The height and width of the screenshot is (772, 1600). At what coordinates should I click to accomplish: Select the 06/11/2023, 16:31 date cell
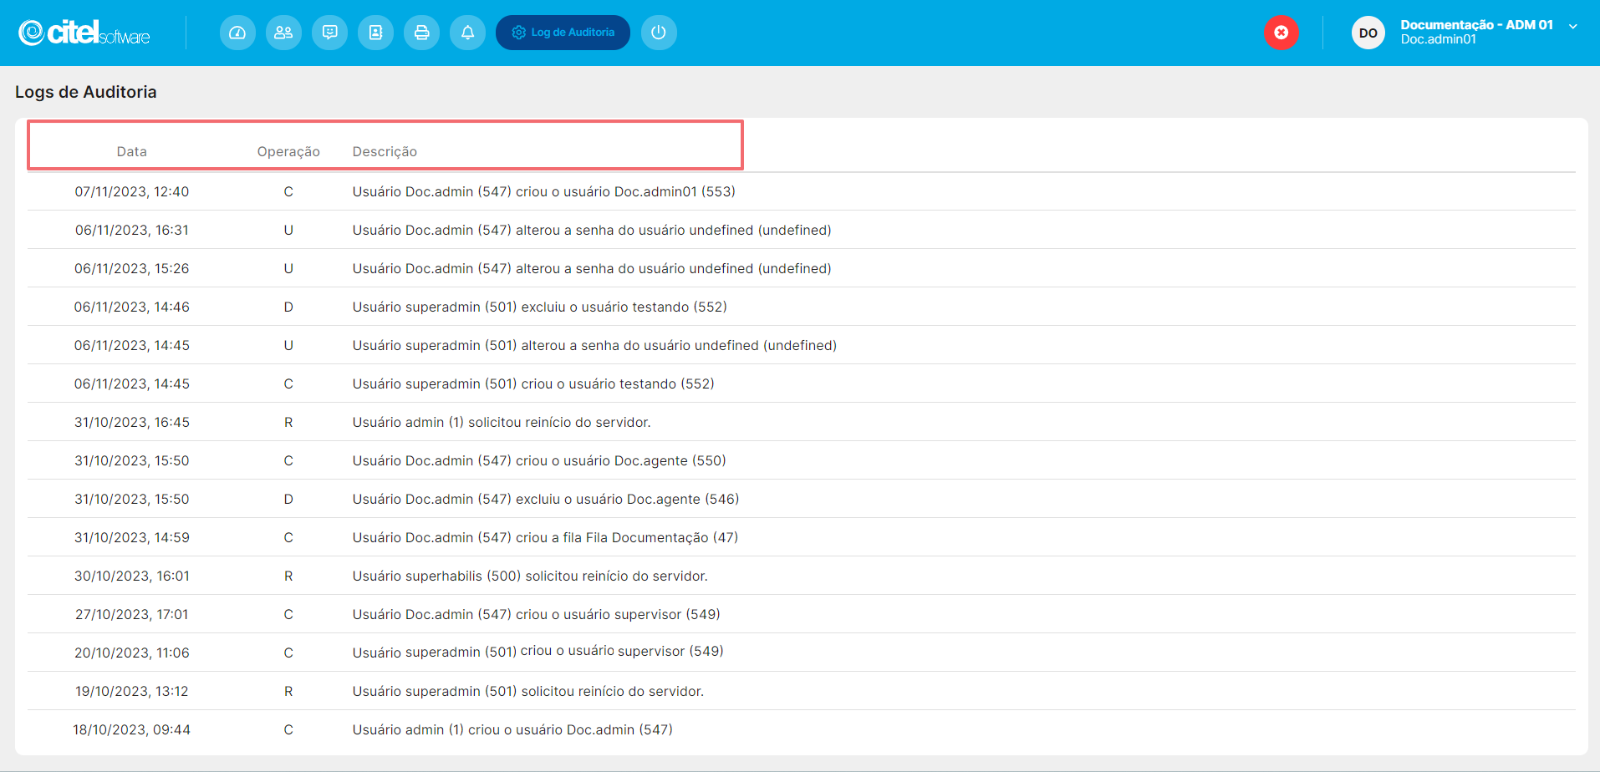[x=132, y=230]
